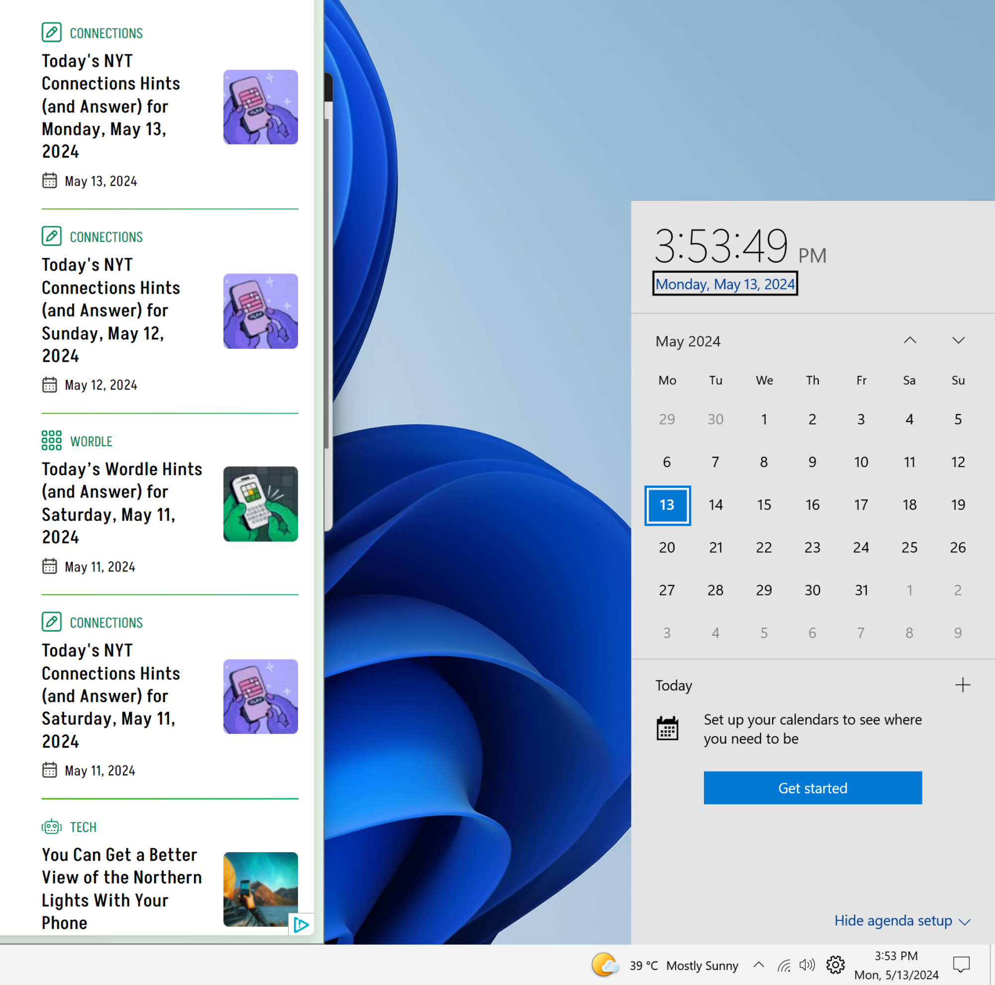Click the Tech robot category icon
The width and height of the screenshot is (995, 985).
(x=52, y=827)
